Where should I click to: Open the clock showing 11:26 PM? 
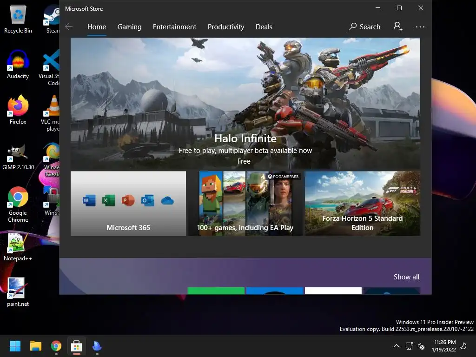pos(444,346)
